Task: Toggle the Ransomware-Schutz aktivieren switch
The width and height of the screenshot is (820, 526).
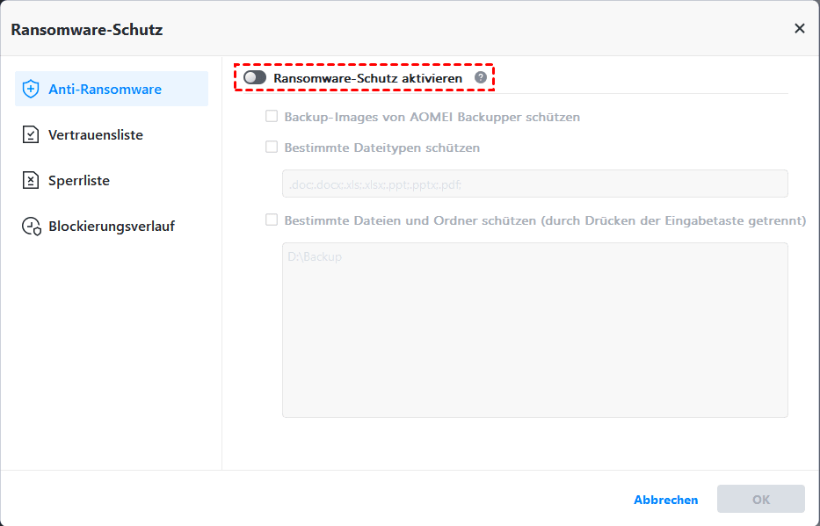Action: [255, 78]
